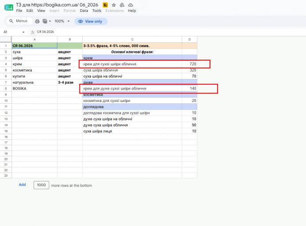Image resolution: width=306 pixels, height=226 pixels.
Task: Select cell 'натуральна' in column A
Action: [34, 83]
